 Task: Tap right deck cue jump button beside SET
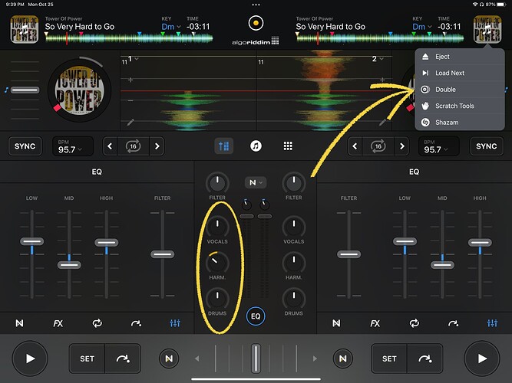pos(425,358)
